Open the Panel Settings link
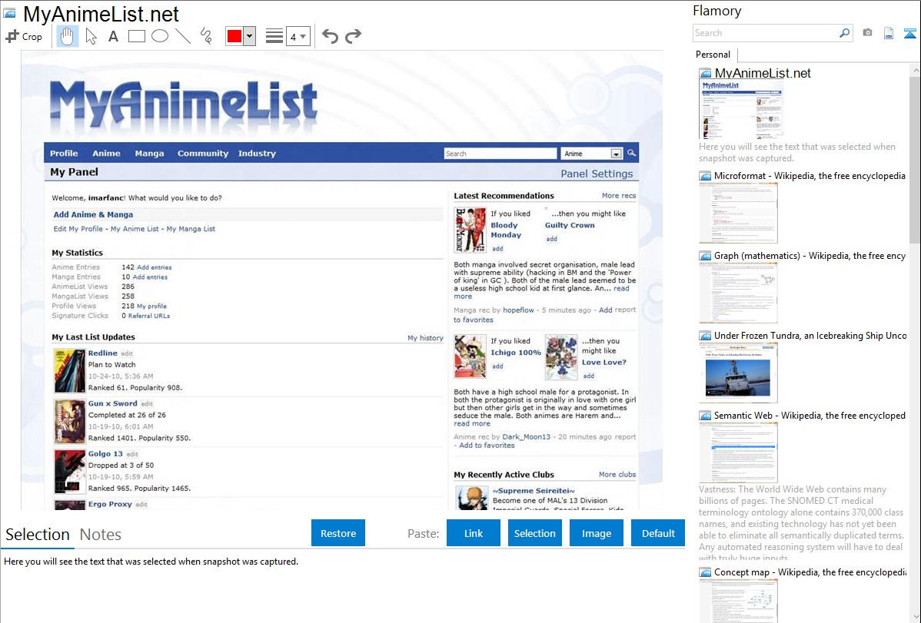921x623 pixels. tap(597, 173)
